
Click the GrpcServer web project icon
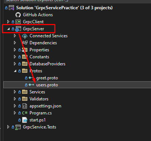point(18,29)
